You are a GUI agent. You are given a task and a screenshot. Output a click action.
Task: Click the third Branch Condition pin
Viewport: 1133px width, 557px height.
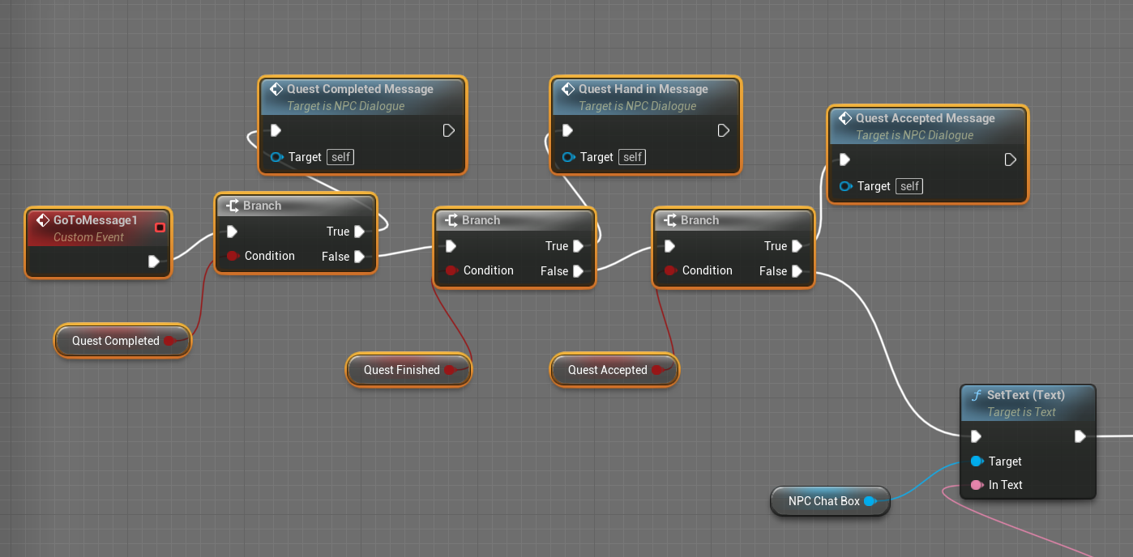670,270
